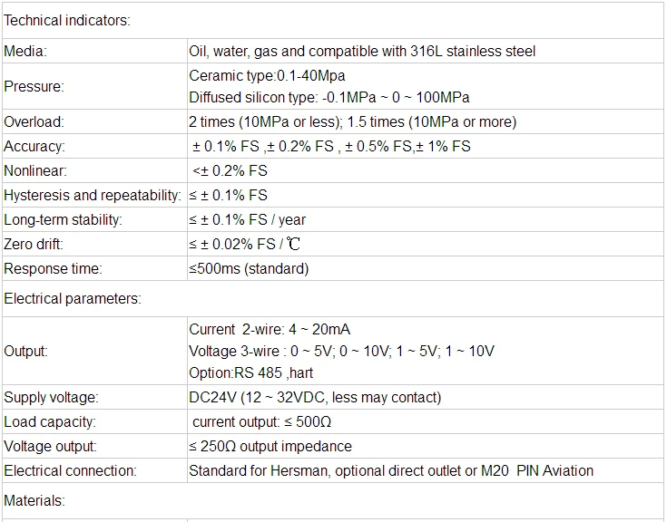This screenshot has width=667, height=522.
Task: Select the "Overload:" row label
Action: click(34, 122)
